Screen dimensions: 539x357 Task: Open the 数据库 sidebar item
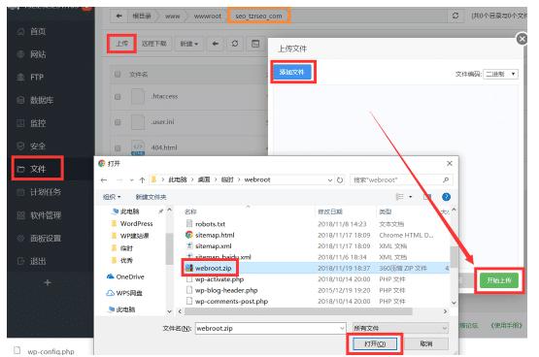[41, 100]
